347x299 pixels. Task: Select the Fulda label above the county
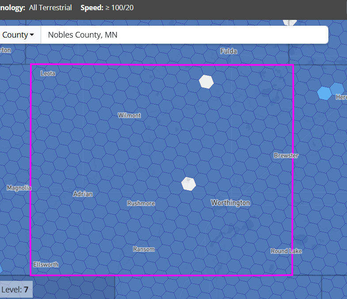(x=229, y=51)
